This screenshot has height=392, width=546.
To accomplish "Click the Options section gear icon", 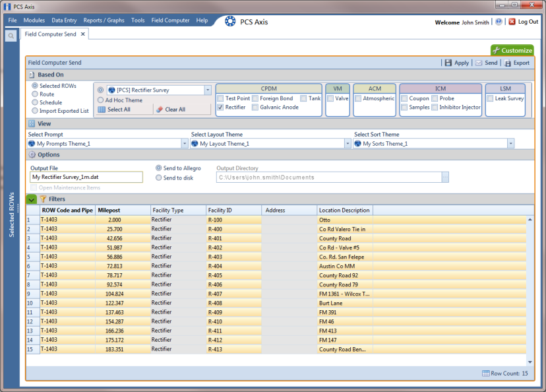I will [32, 154].
